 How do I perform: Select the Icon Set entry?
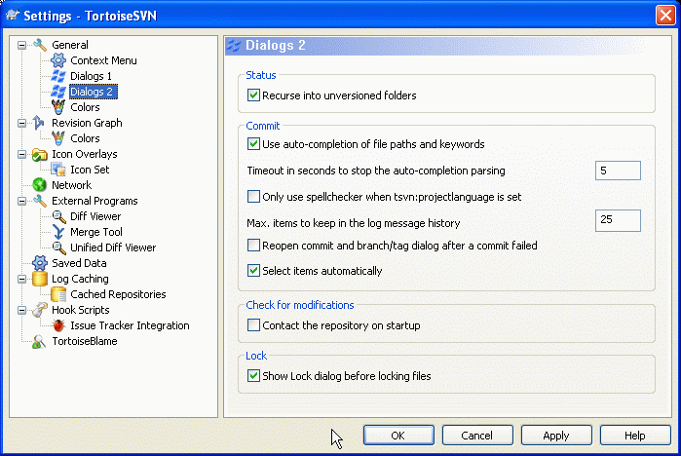[90, 170]
